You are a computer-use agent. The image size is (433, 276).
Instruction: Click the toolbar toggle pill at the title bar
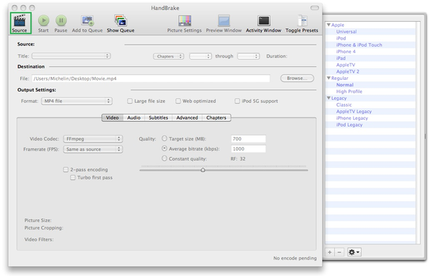(315, 8)
